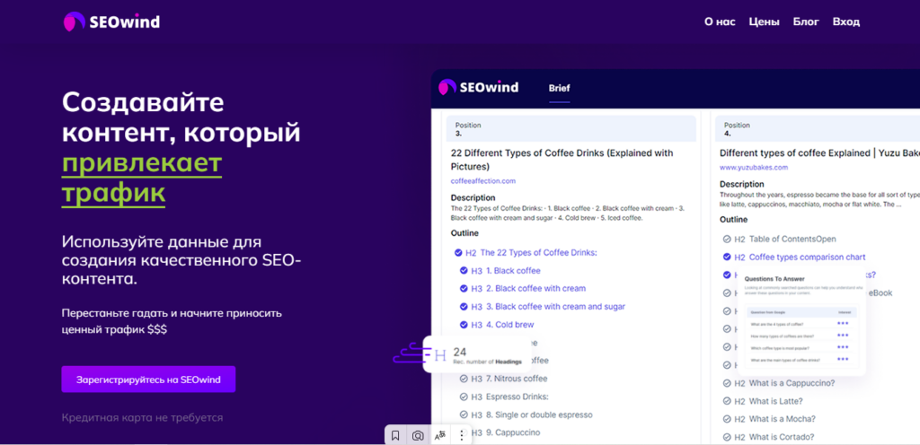Click the привлекает трафик underlined heading text
The height and width of the screenshot is (445, 920).
coord(142,178)
